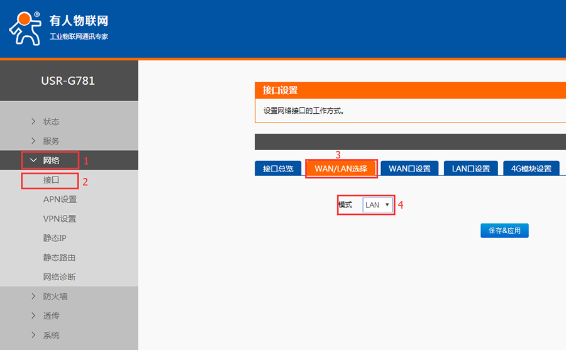
Task: Click the 保存&应用 button
Action: [504, 231]
